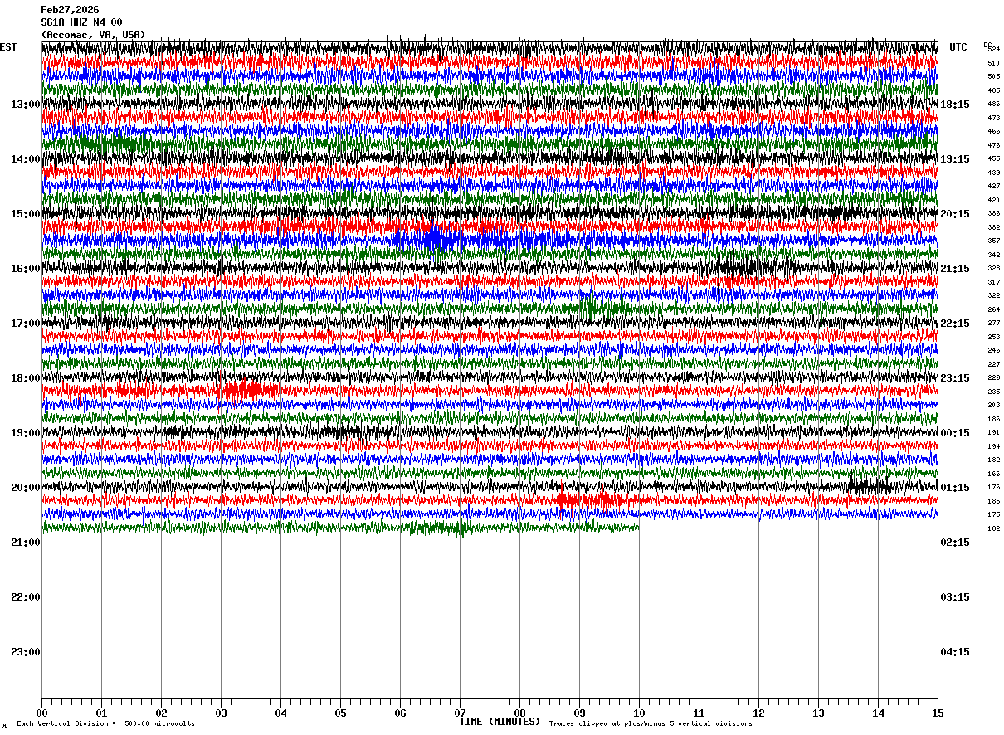Select the 17:00 EST time label

pyautogui.click(x=26, y=324)
